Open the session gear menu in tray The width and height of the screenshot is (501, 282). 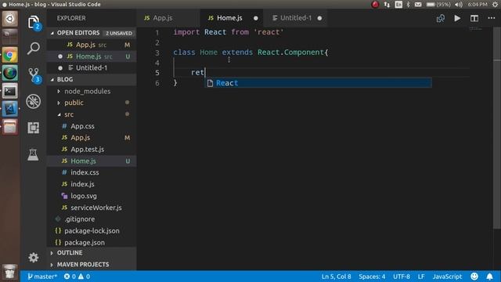click(495, 4)
